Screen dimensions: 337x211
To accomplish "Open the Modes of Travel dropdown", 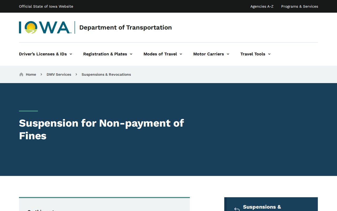I will click(163, 54).
